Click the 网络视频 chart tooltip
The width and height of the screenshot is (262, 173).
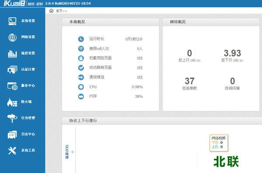click(x=219, y=143)
